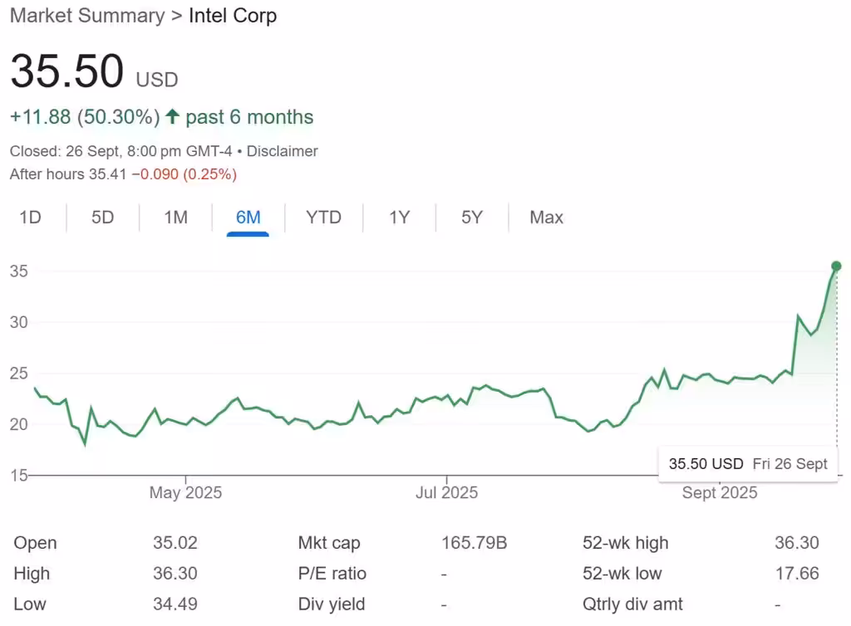Open the Disclaimer link
This screenshot has width=851, height=626.
(x=283, y=151)
